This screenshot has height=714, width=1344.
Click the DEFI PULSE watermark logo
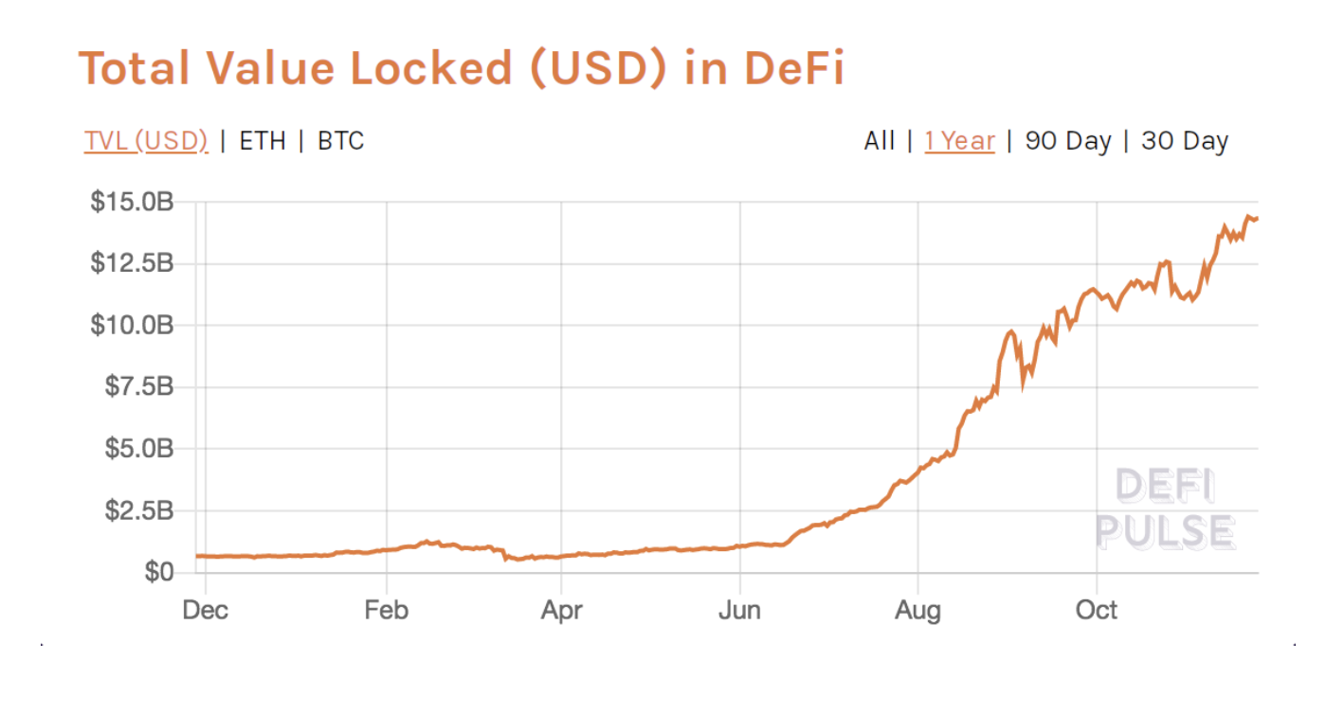(x=1165, y=509)
